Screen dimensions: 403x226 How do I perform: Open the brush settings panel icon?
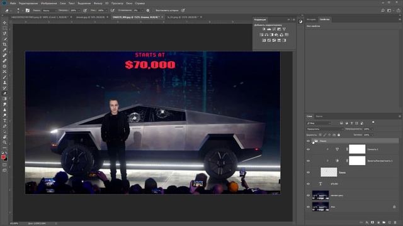coord(28,11)
